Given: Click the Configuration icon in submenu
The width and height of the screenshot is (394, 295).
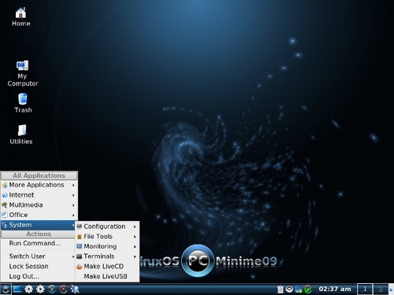Looking at the screenshot, I should click(79, 227).
